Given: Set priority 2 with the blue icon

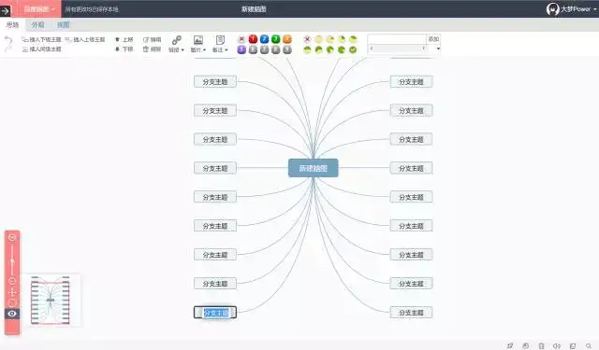Looking at the screenshot, I should [x=264, y=39].
